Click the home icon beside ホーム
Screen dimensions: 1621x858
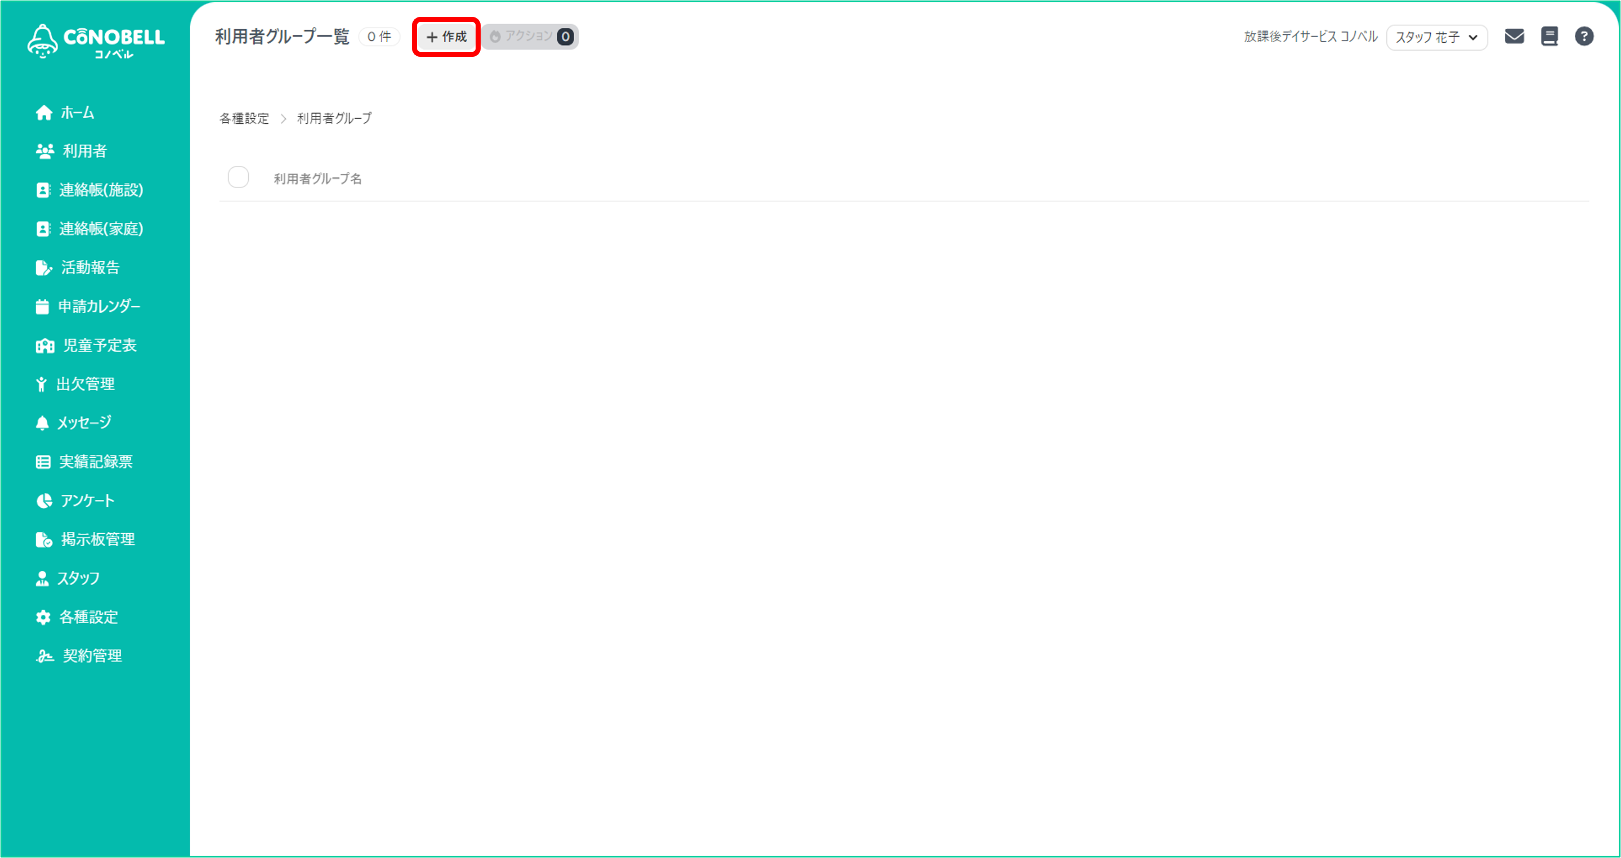point(43,113)
